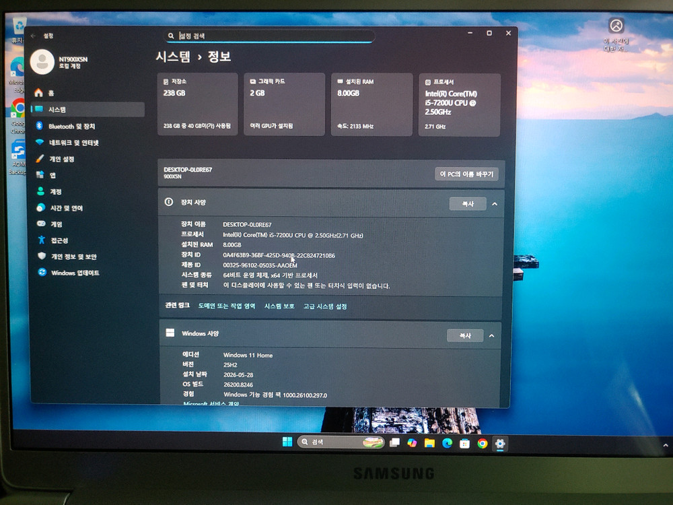Open the 설치된 RAM 8.00GB card
Screen dimensions: 673x505
pos(371,105)
